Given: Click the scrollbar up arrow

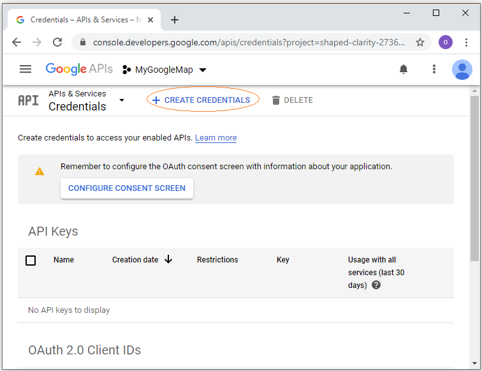Looking at the screenshot, I should click(474, 91).
